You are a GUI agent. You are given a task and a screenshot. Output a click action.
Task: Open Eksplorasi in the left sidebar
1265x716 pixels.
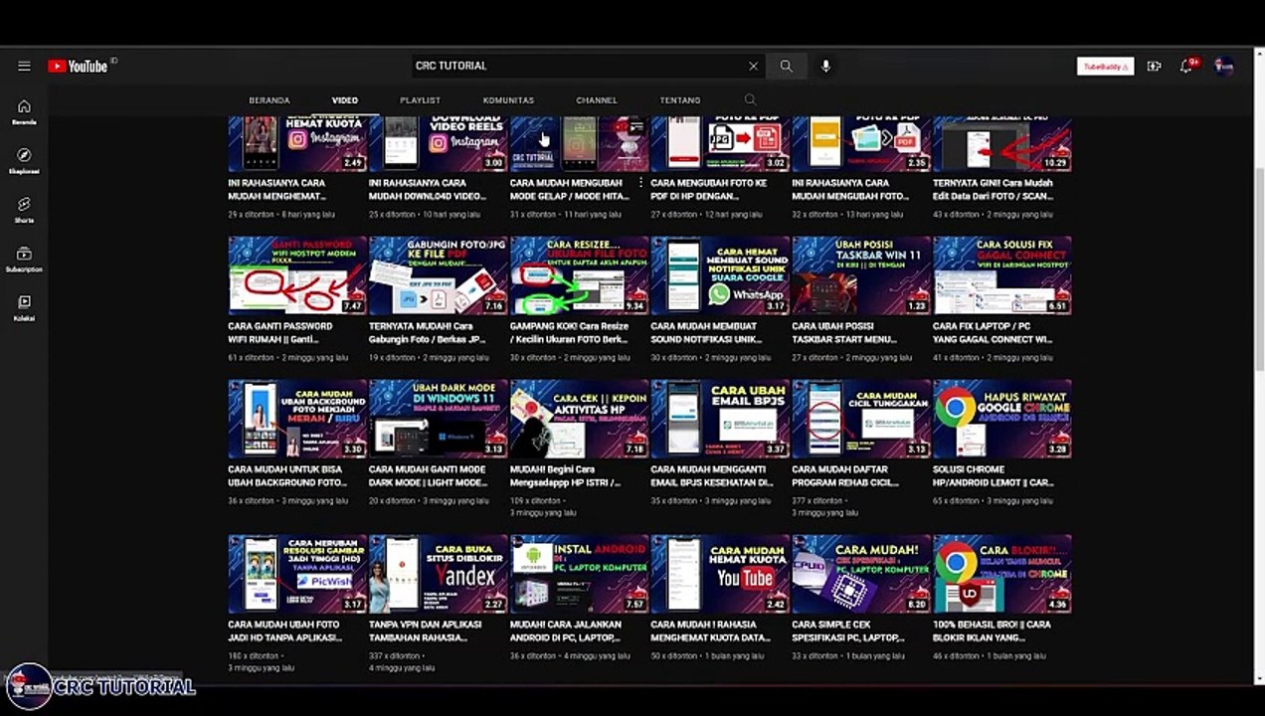point(24,160)
